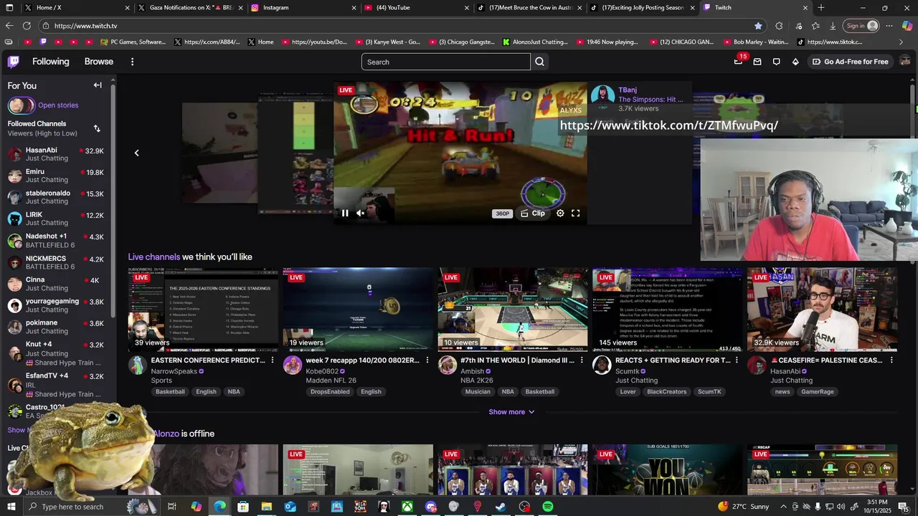Open the browser Sign in profile menu
This screenshot has width=918, height=516.
[x=862, y=26]
